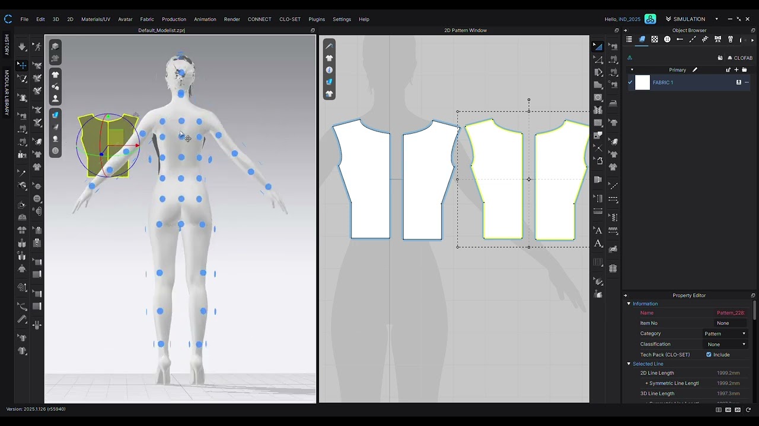
Task: Click the 3D Line Length value 1997.3mm
Action: pos(728,393)
